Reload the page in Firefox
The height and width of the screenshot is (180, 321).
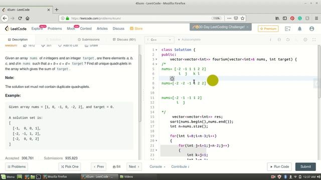tap(20, 18)
